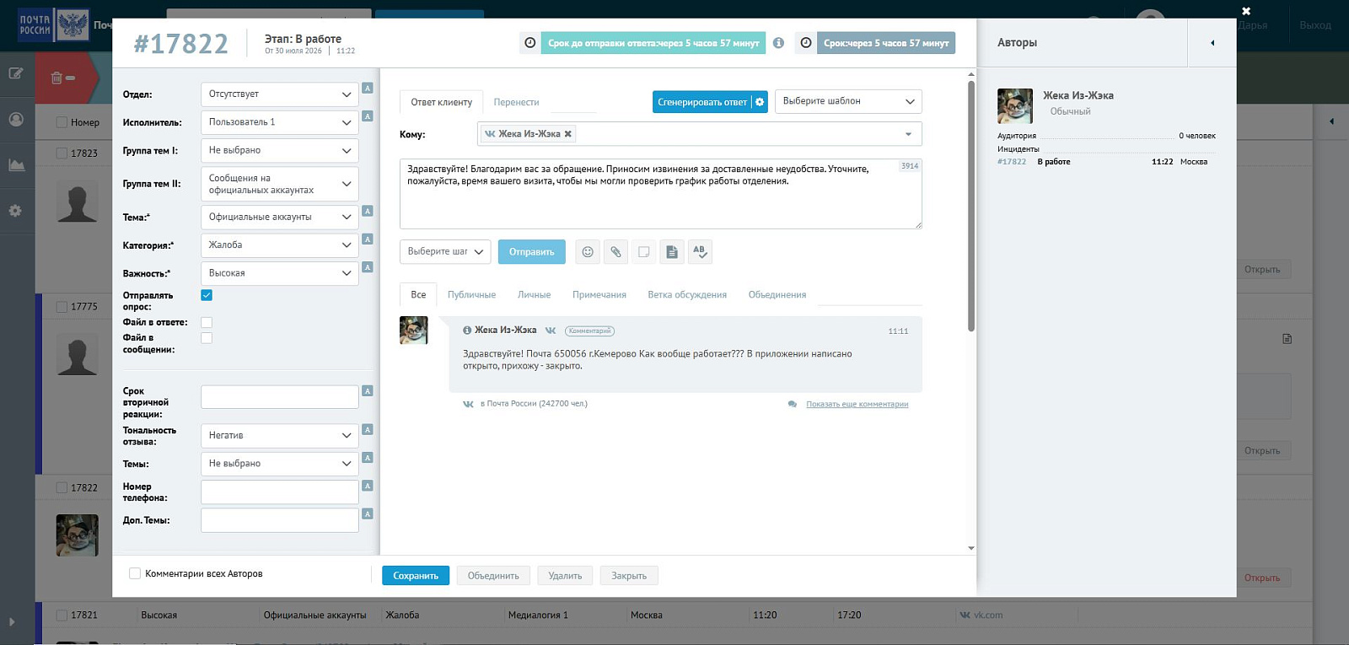Click the A badge next to Тональность отзыва
This screenshot has width=1349, height=645.
pos(368,429)
